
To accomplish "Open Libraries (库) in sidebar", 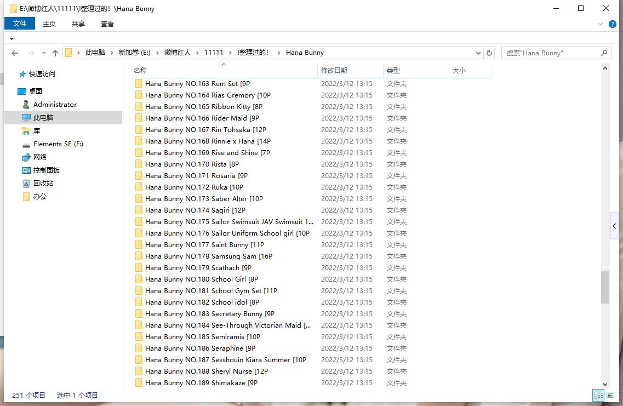I will [31, 131].
